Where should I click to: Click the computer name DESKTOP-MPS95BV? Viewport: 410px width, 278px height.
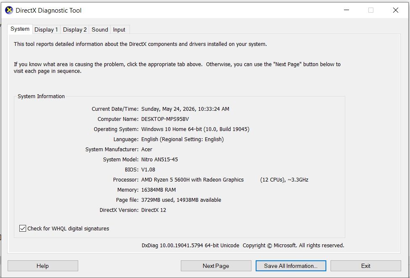point(165,119)
